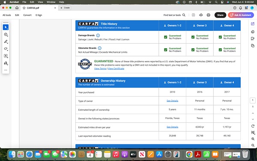Open the Convert tab
Screen dimensions: 257x161
(x=27, y=15)
